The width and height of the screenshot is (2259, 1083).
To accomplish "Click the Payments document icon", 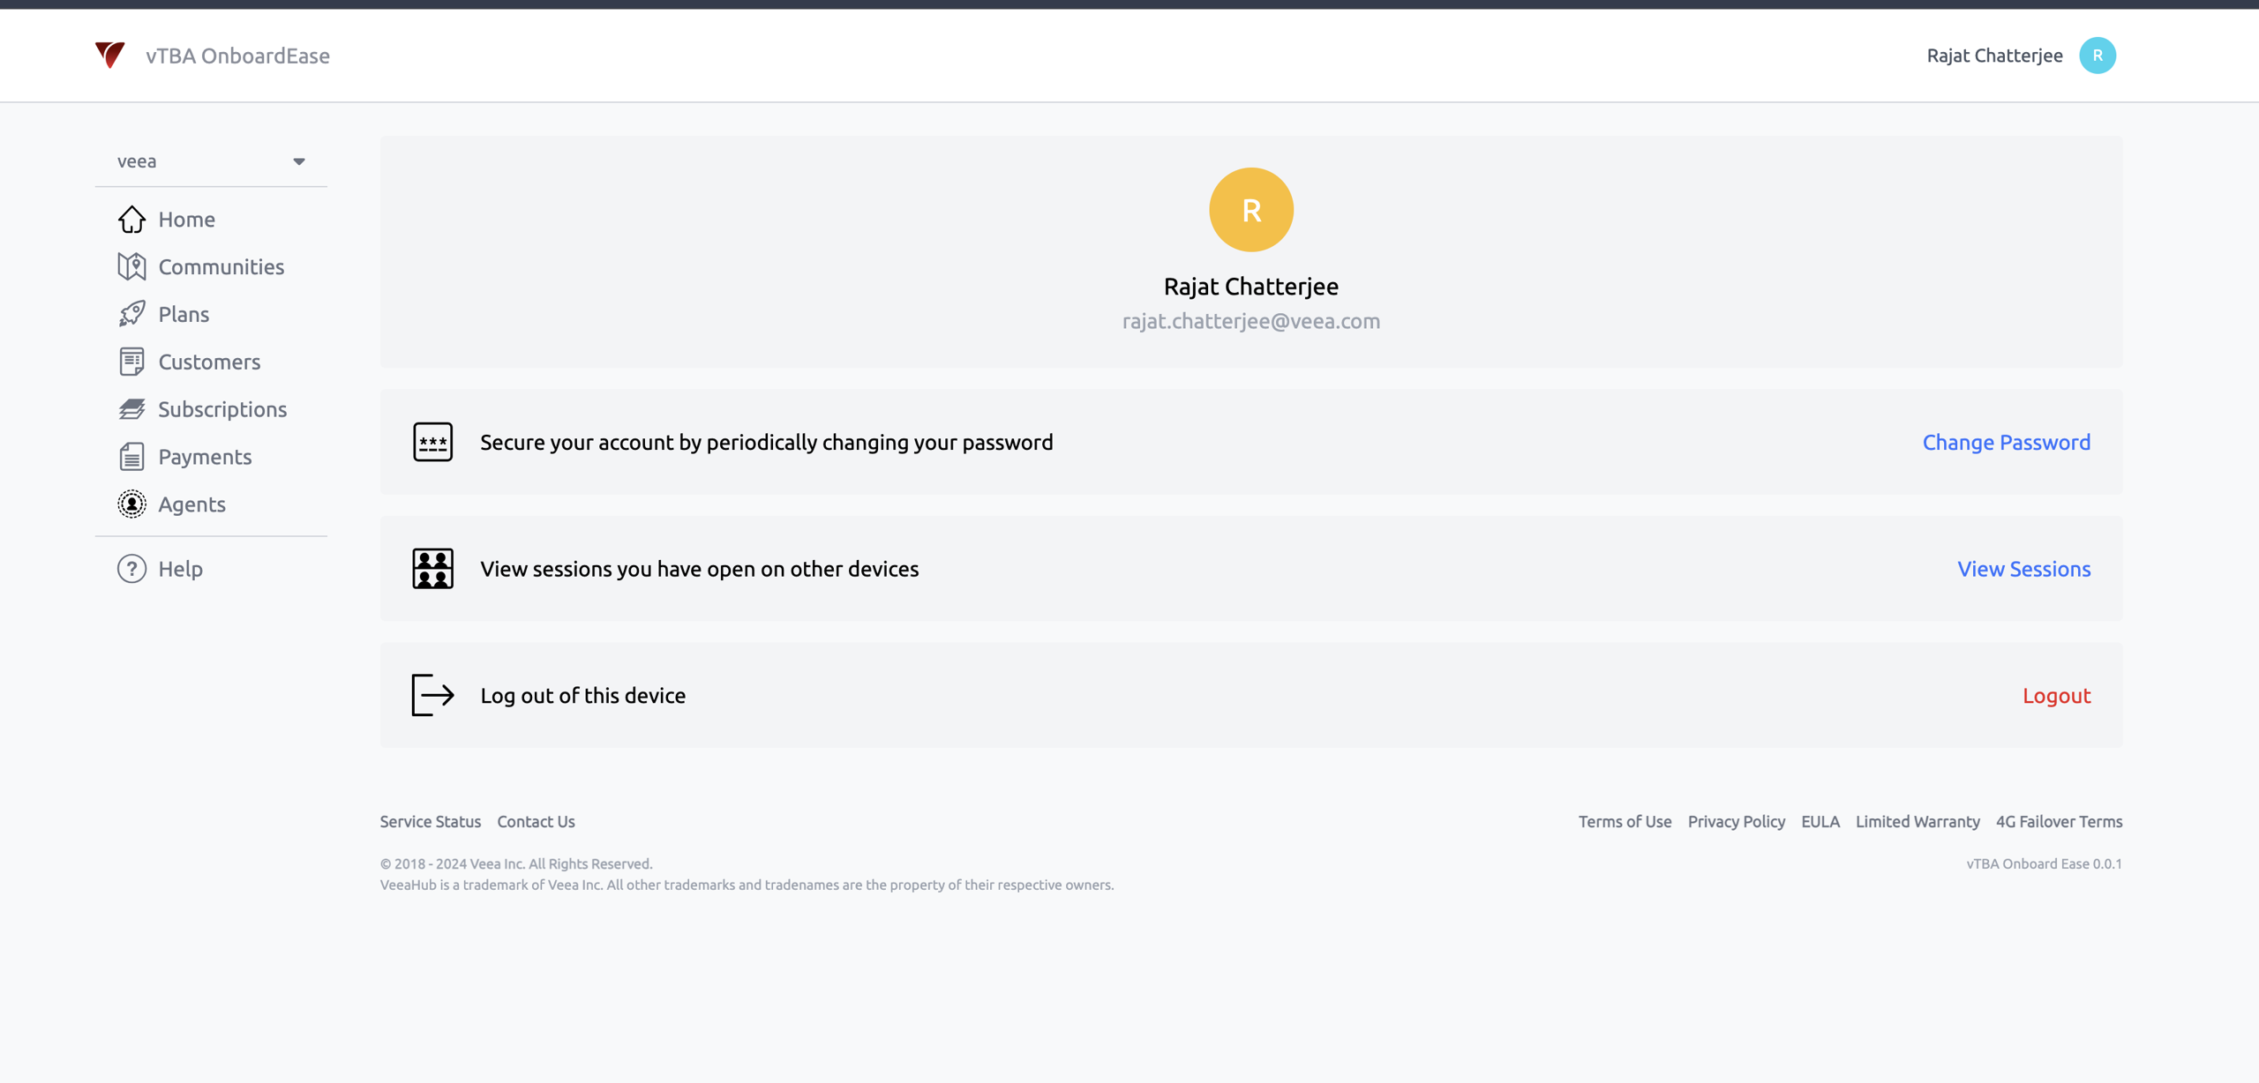I will click(131, 457).
